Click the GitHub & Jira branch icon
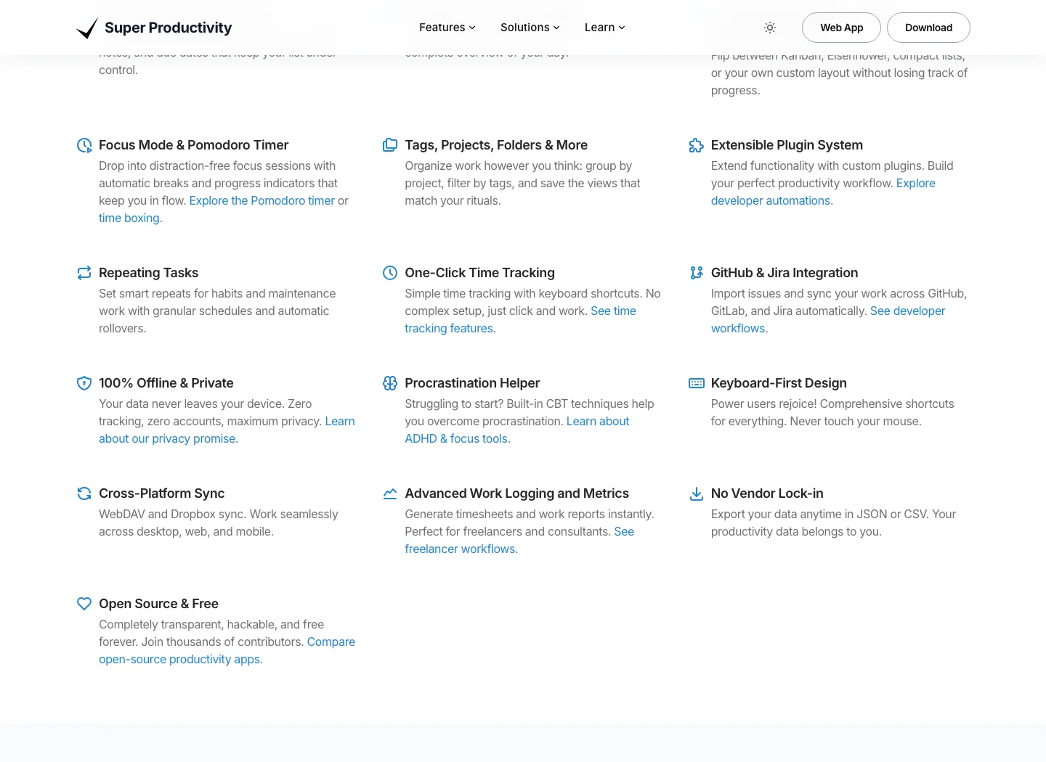Screen dimensions: 1046x762 point(696,273)
